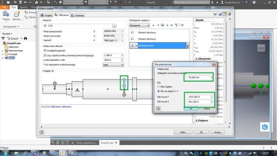Image resolution: width=277 pixels, height=156 pixels.
Task: Click the Undo arrow in the quick access toolbar
Action: tap(25, 2)
